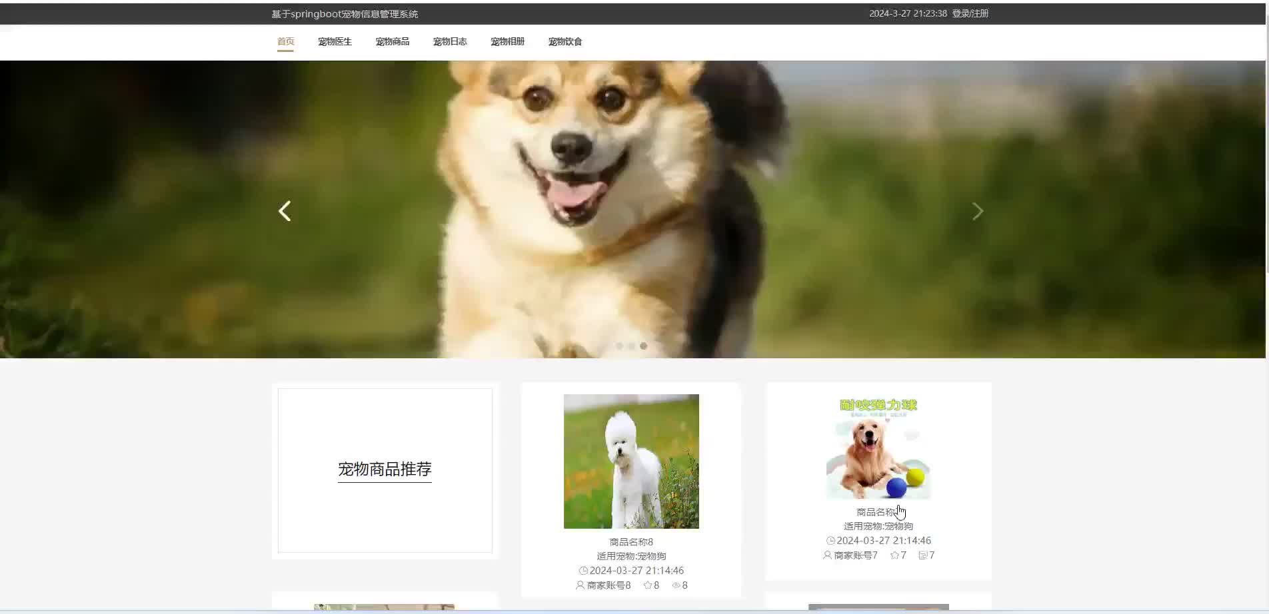Click the header date-time 2024-3-27 21:23:38
The height and width of the screenshot is (614, 1269).
click(908, 13)
